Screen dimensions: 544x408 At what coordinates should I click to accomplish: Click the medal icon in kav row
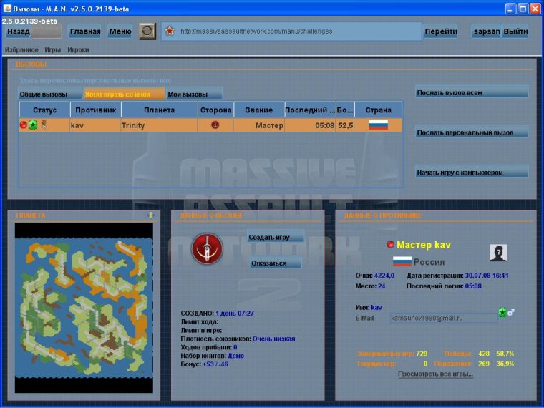(44, 125)
